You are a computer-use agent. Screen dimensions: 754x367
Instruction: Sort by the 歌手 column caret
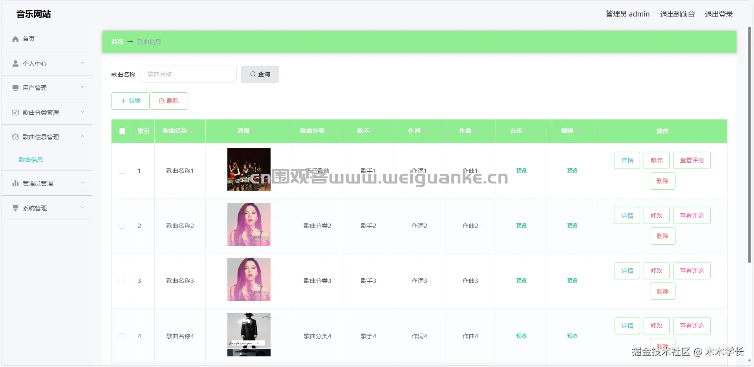(374, 131)
